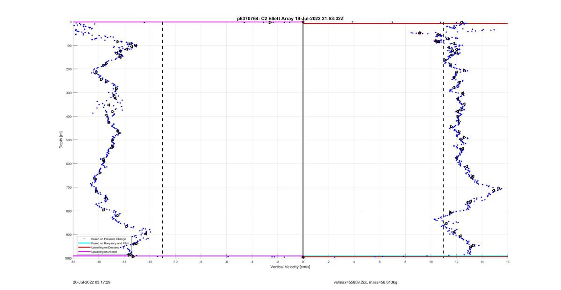Image resolution: width=561 pixels, height=290 pixels.
Task: Click the solid black zero-velocity line
Action: click(x=303, y=140)
